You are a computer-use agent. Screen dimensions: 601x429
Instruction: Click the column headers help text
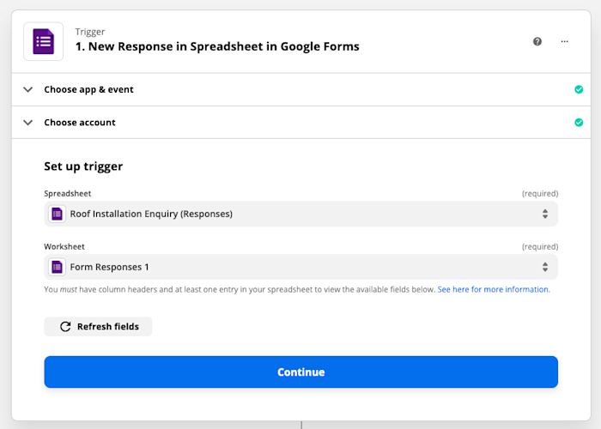point(240,290)
